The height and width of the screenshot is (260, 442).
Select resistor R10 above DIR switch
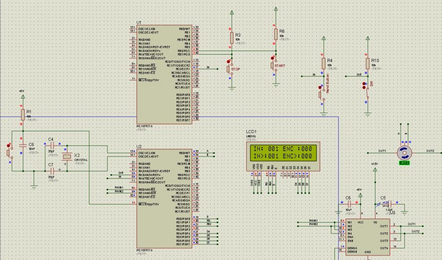click(368, 64)
